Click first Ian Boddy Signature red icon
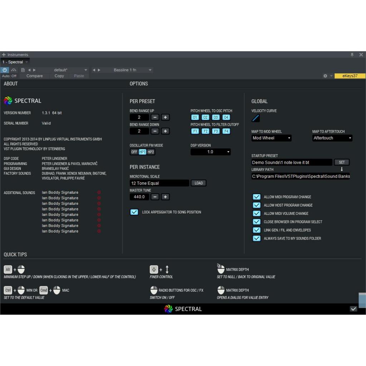This screenshot has width=366, height=366. [x=99, y=192]
